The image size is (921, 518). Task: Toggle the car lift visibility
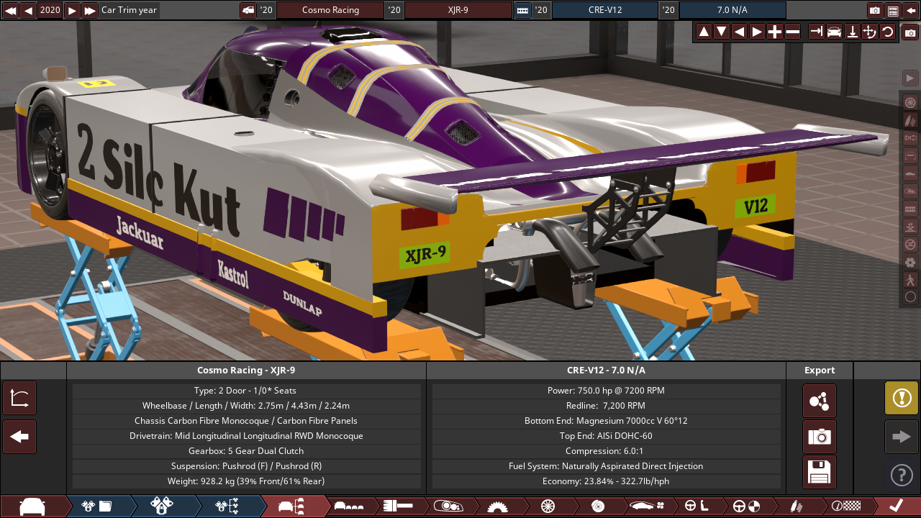[x=910, y=226]
